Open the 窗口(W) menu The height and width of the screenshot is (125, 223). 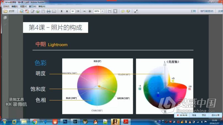(x=32, y=7)
